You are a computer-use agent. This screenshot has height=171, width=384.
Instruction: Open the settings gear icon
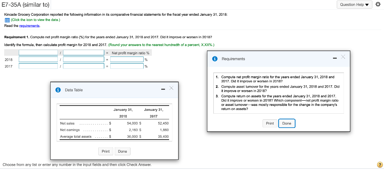379,4
